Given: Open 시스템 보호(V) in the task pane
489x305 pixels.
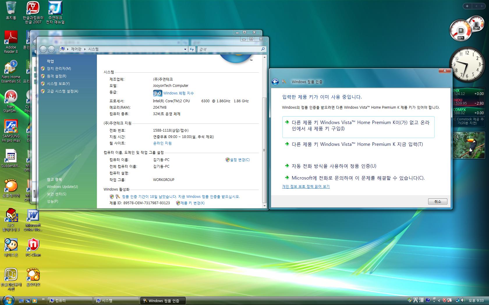Looking at the screenshot, I should click(x=58, y=84).
